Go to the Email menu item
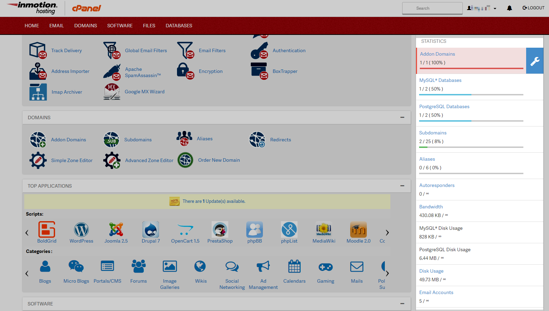Image resolution: width=549 pixels, height=311 pixels. [56, 26]
